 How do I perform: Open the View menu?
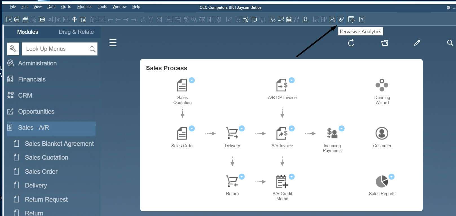point(38,6)
